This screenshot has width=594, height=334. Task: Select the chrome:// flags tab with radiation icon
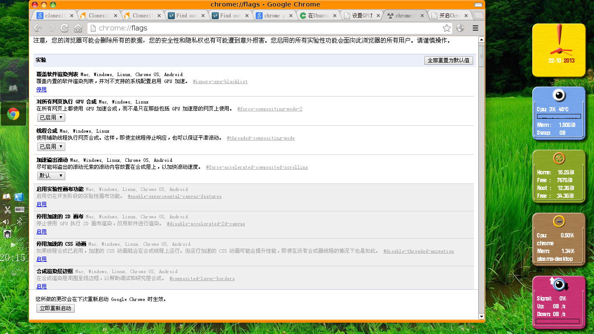tap(405, 16)
